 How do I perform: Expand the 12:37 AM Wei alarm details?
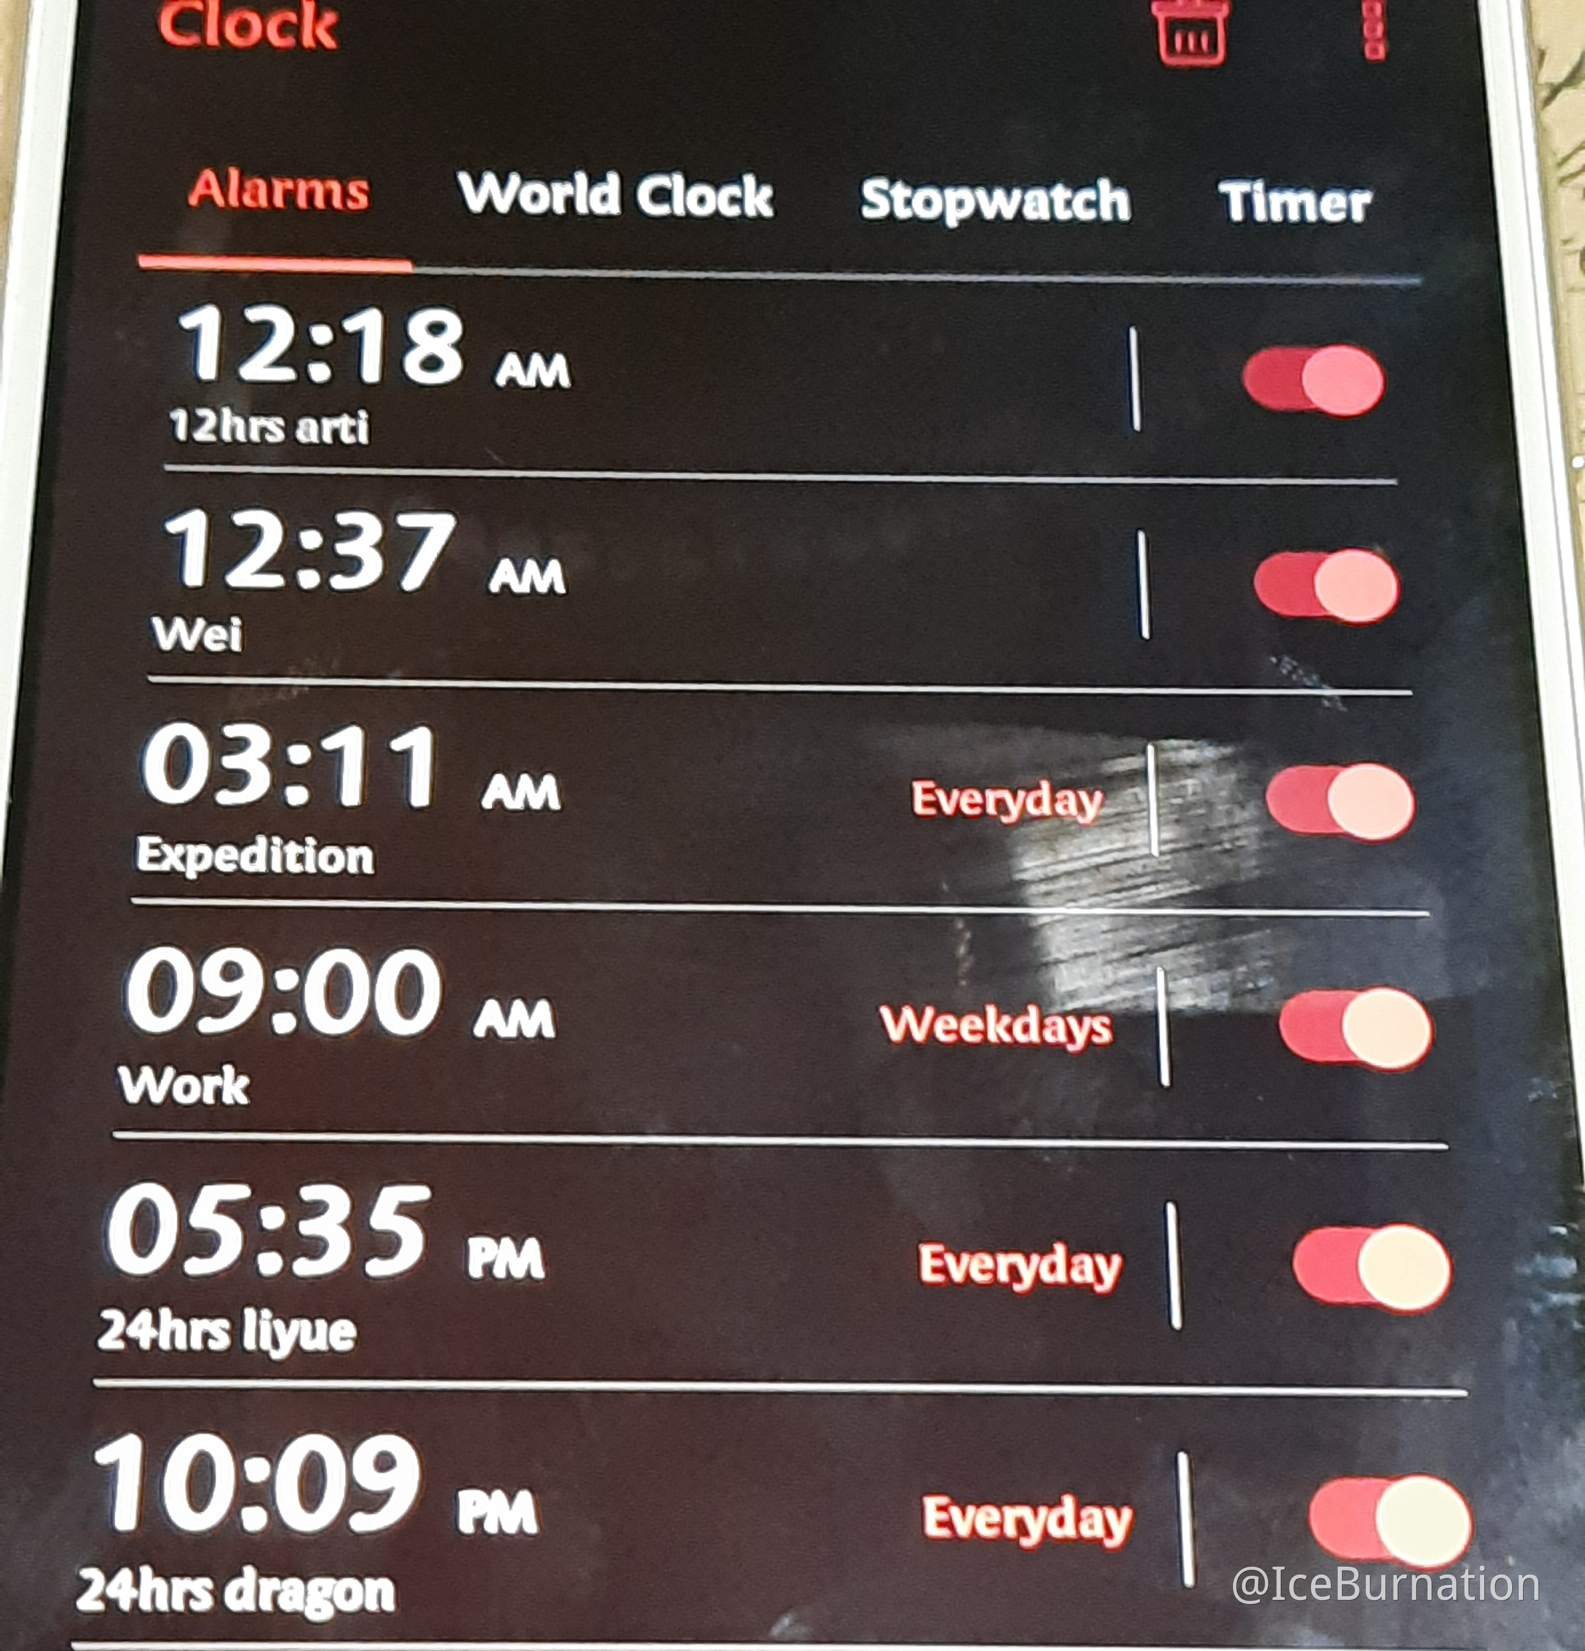tap(590, 545)
